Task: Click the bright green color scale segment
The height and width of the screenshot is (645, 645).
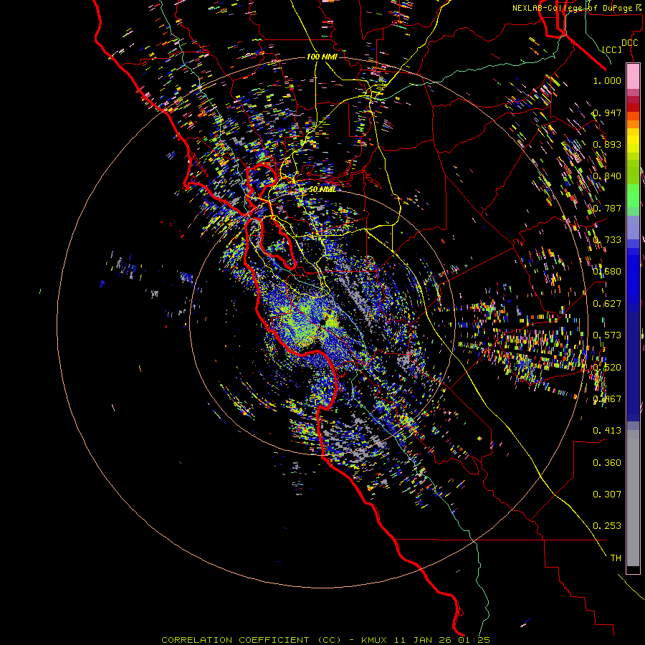Action: [x=633, y=196]
